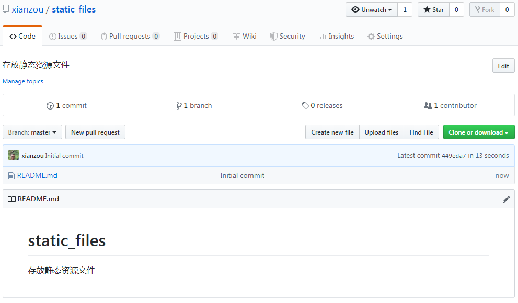Click the branch icon beside 1 branch
Image resolution: width=518 pixels, height=303 pixels.
[179, 106]
